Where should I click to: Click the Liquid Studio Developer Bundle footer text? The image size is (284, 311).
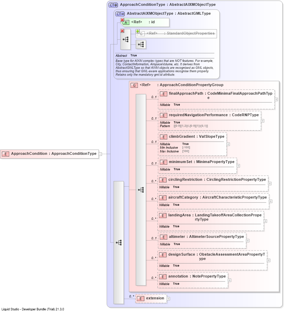pyautogui.click(x=33, y=309)
